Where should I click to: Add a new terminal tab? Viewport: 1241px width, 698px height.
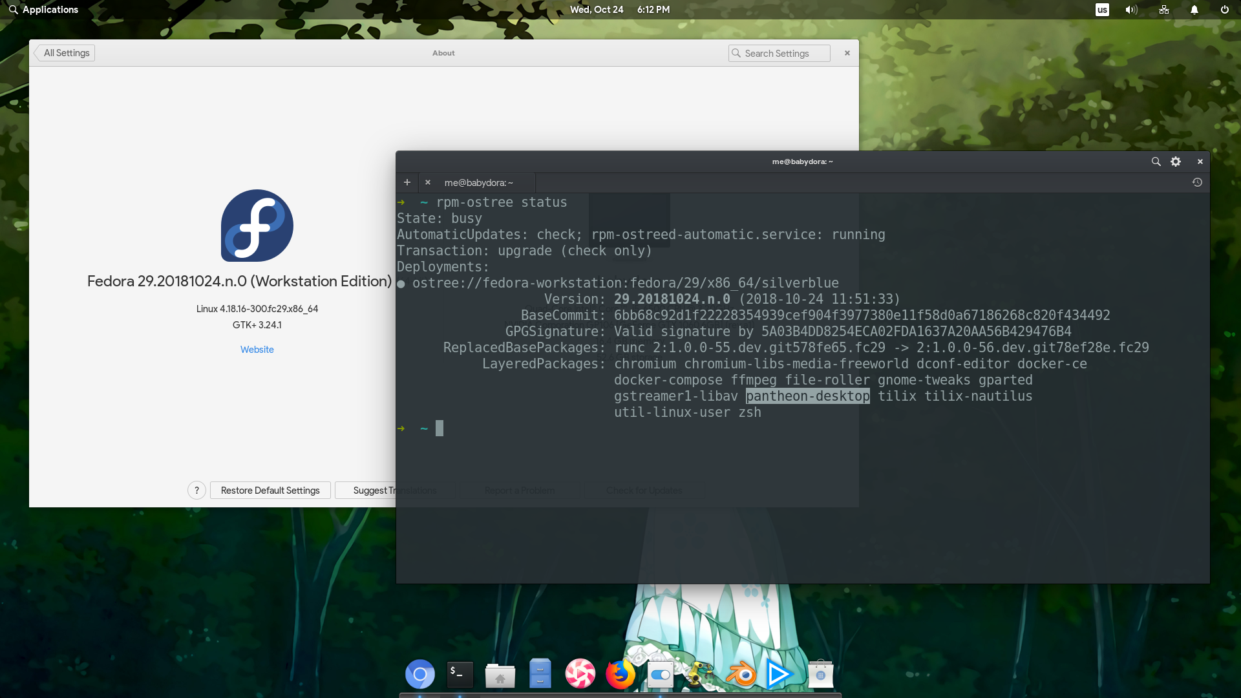click(x=407, y=182)
